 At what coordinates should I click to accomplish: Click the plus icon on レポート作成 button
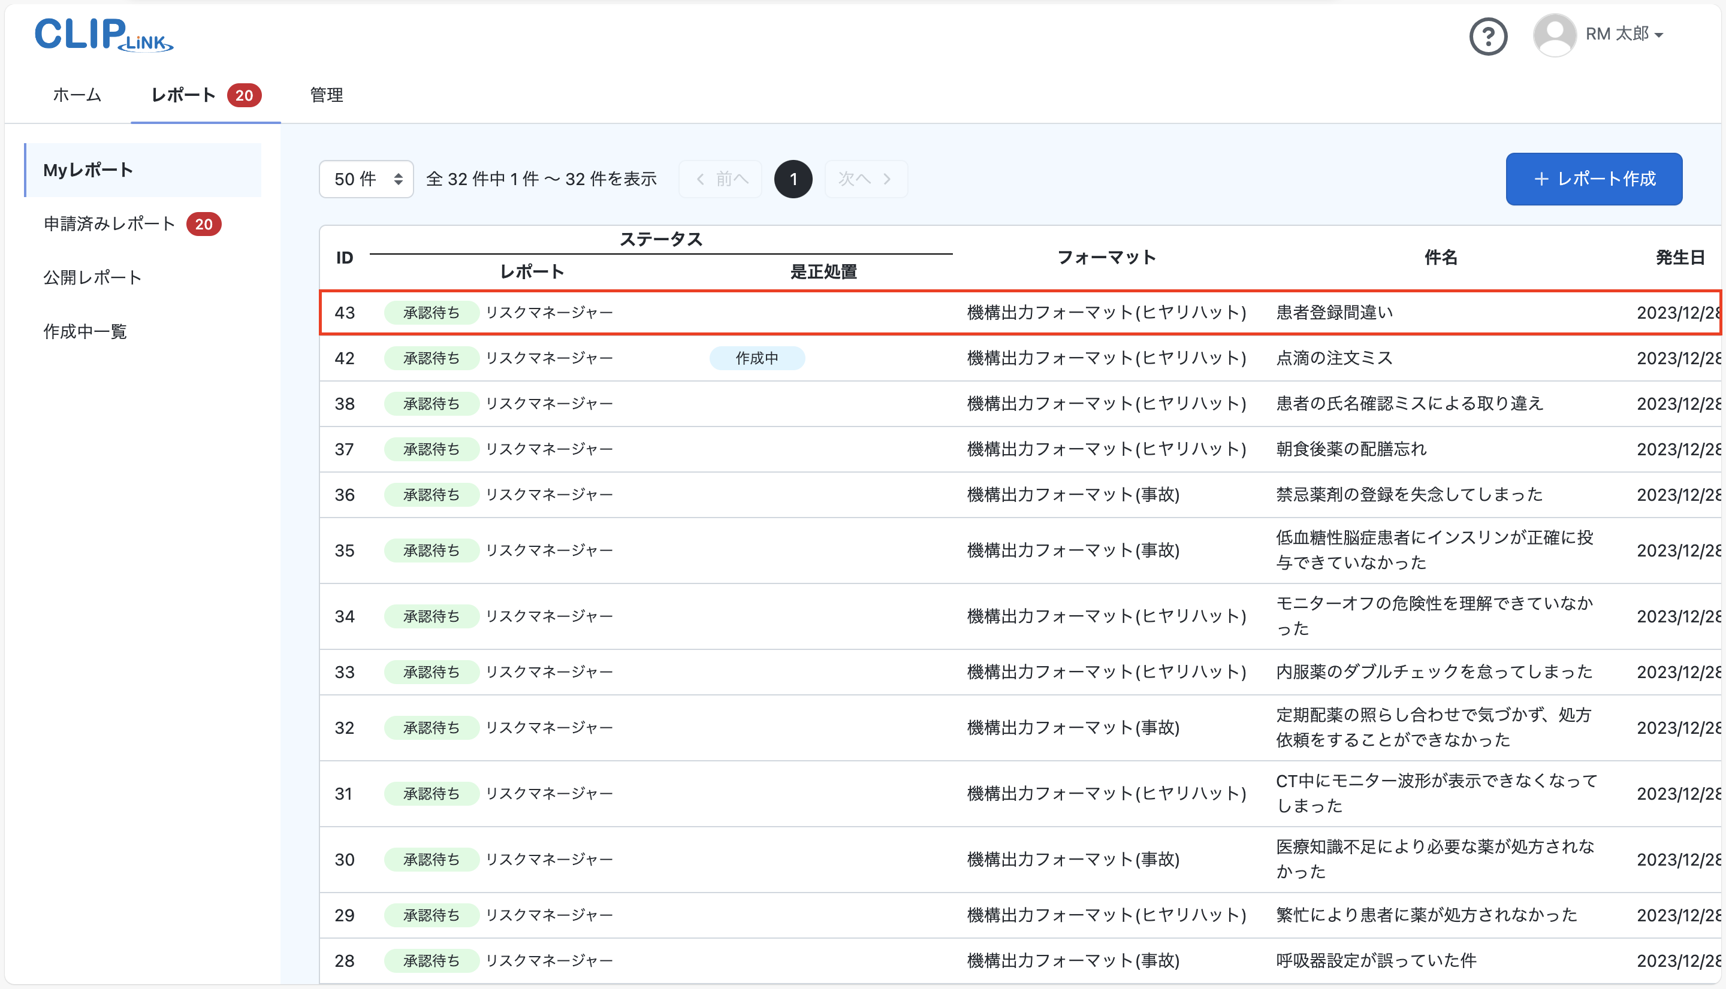[1541, 179]
